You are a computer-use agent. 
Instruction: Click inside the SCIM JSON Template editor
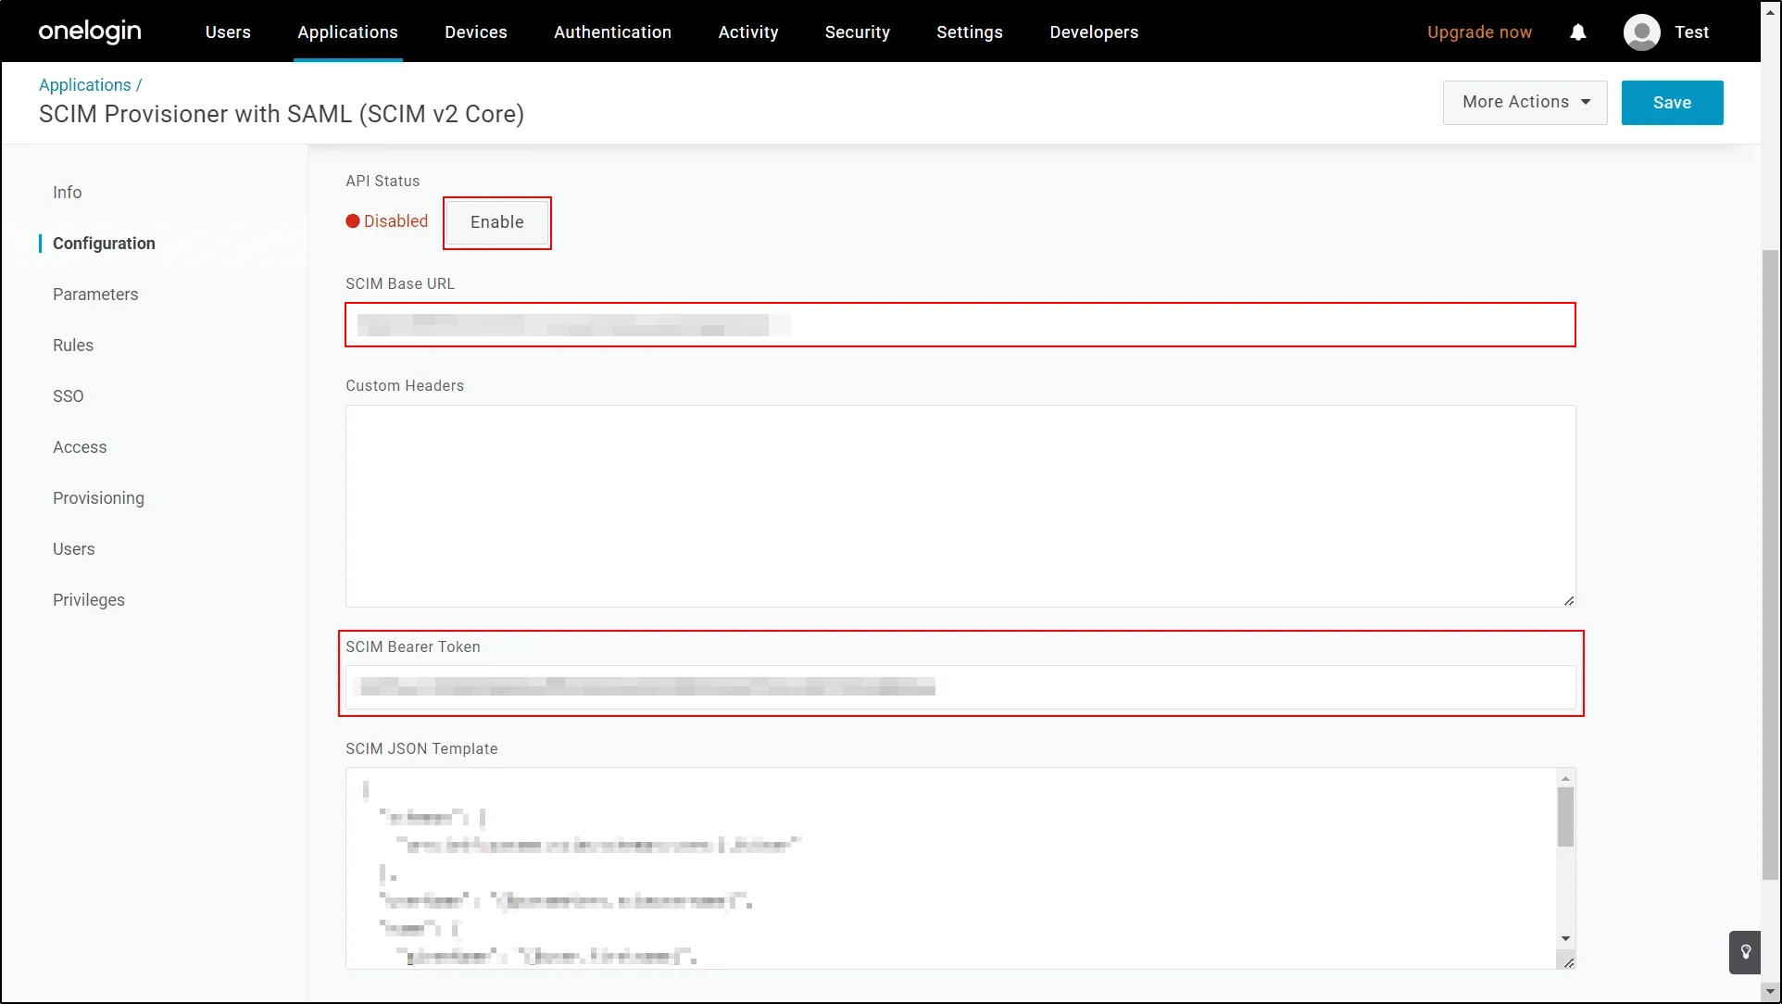(x=952, y=868)
